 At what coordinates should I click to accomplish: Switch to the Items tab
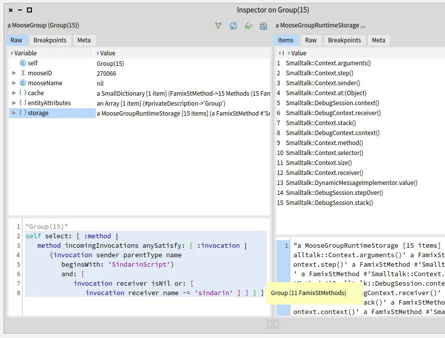tap(285, 40)
